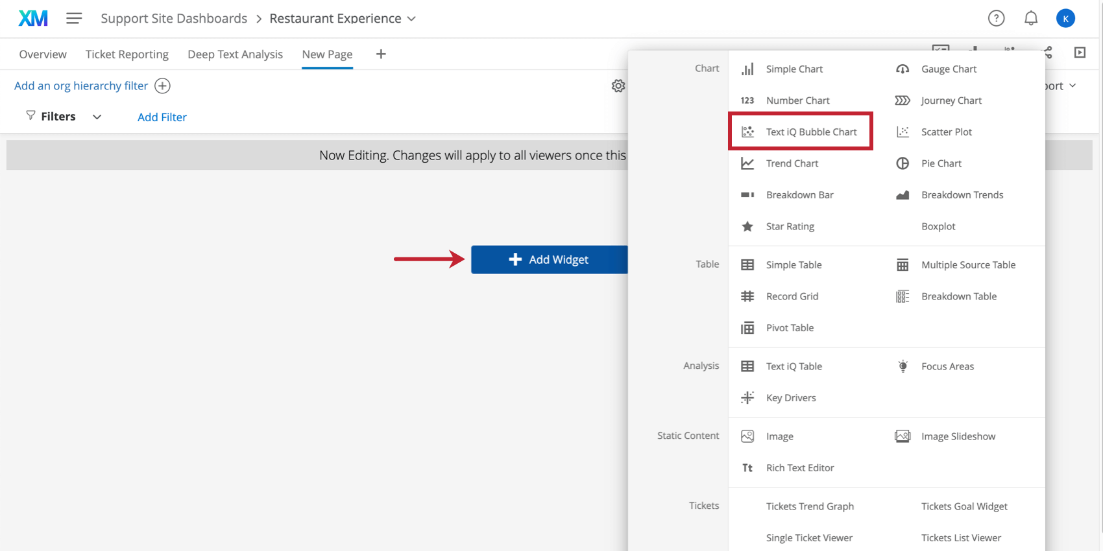Choose Gauge Chart from widget menu
Image resolution: width=1103 pixels, height=551 pixels.
click(x=948, y=69)
